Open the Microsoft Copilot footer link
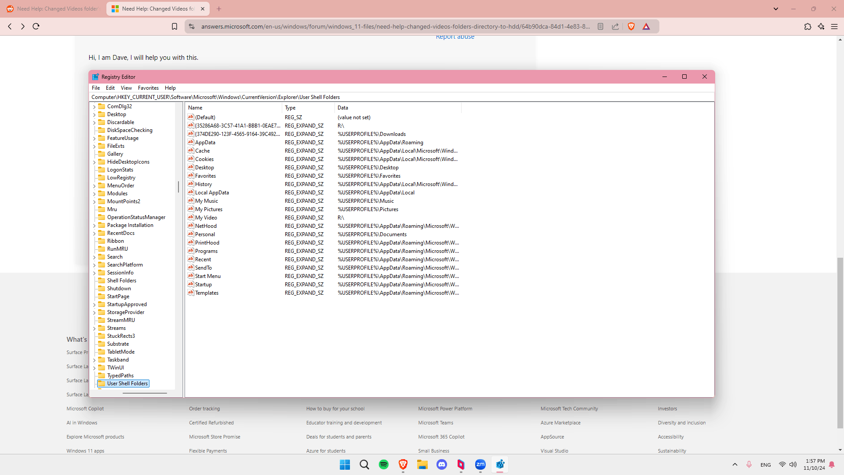The image size is (844, 475). tap(85, 409)
